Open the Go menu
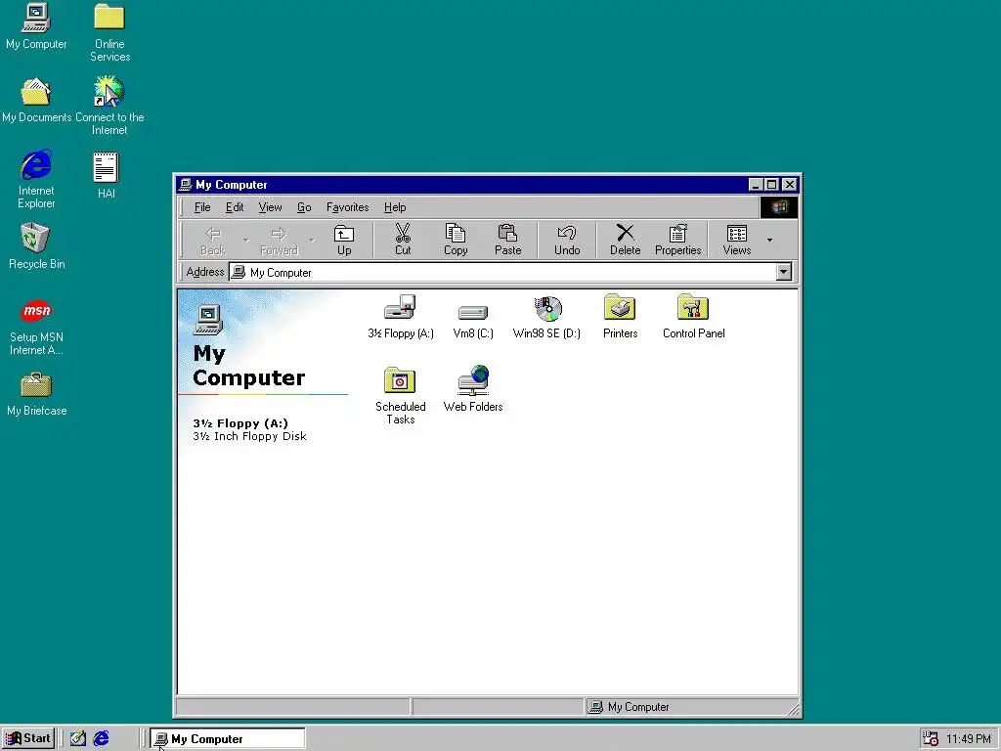The height and width of the screenshot is (751, 1001). coord(304,207)
